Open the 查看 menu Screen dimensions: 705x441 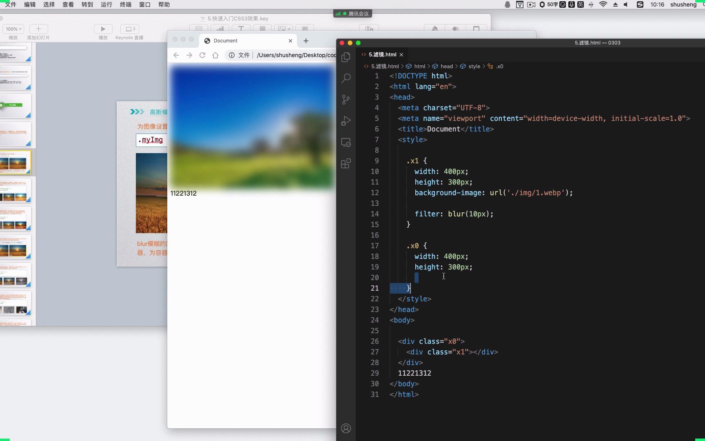point(68,4)
